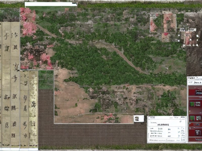Click the small dark vehicle icon in red panel
This screenshot has width=202, height=151.
(197, 124)
